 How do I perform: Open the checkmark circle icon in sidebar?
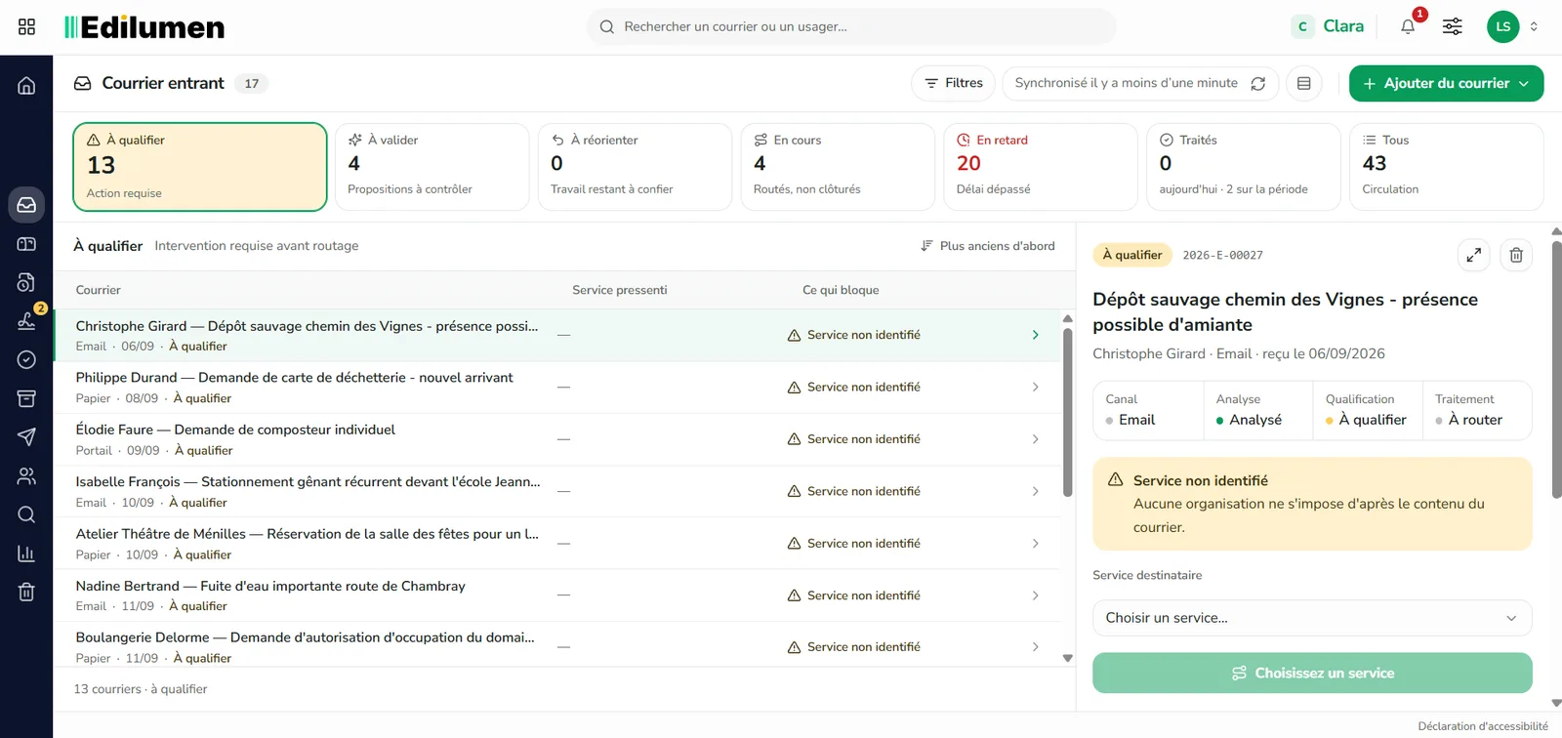click(26, 360)
